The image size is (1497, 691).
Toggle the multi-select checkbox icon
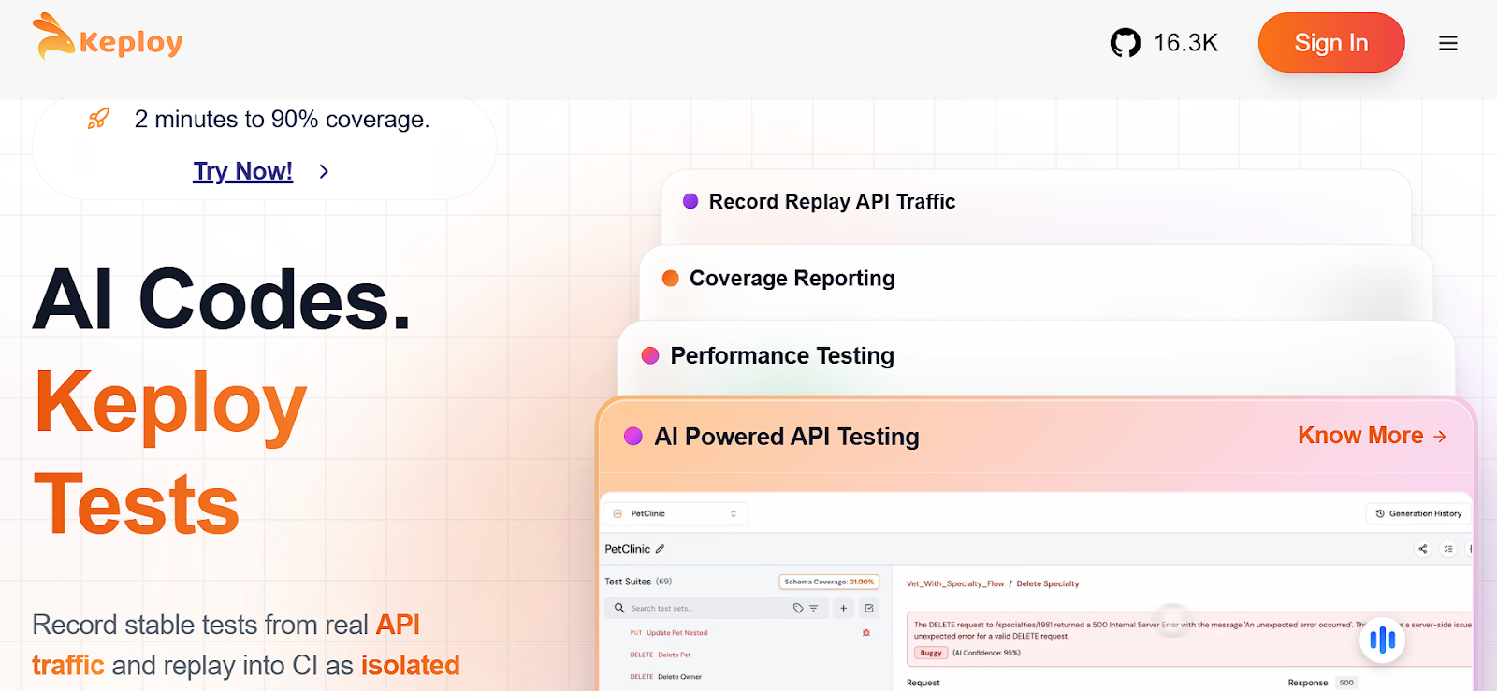(x=869, y=608)
